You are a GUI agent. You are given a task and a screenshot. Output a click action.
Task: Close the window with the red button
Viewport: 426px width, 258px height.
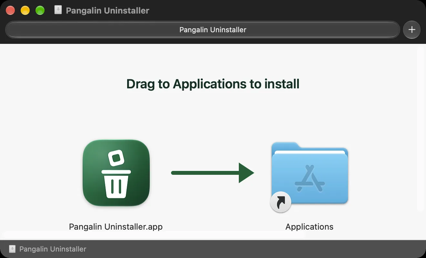(10, 10)
